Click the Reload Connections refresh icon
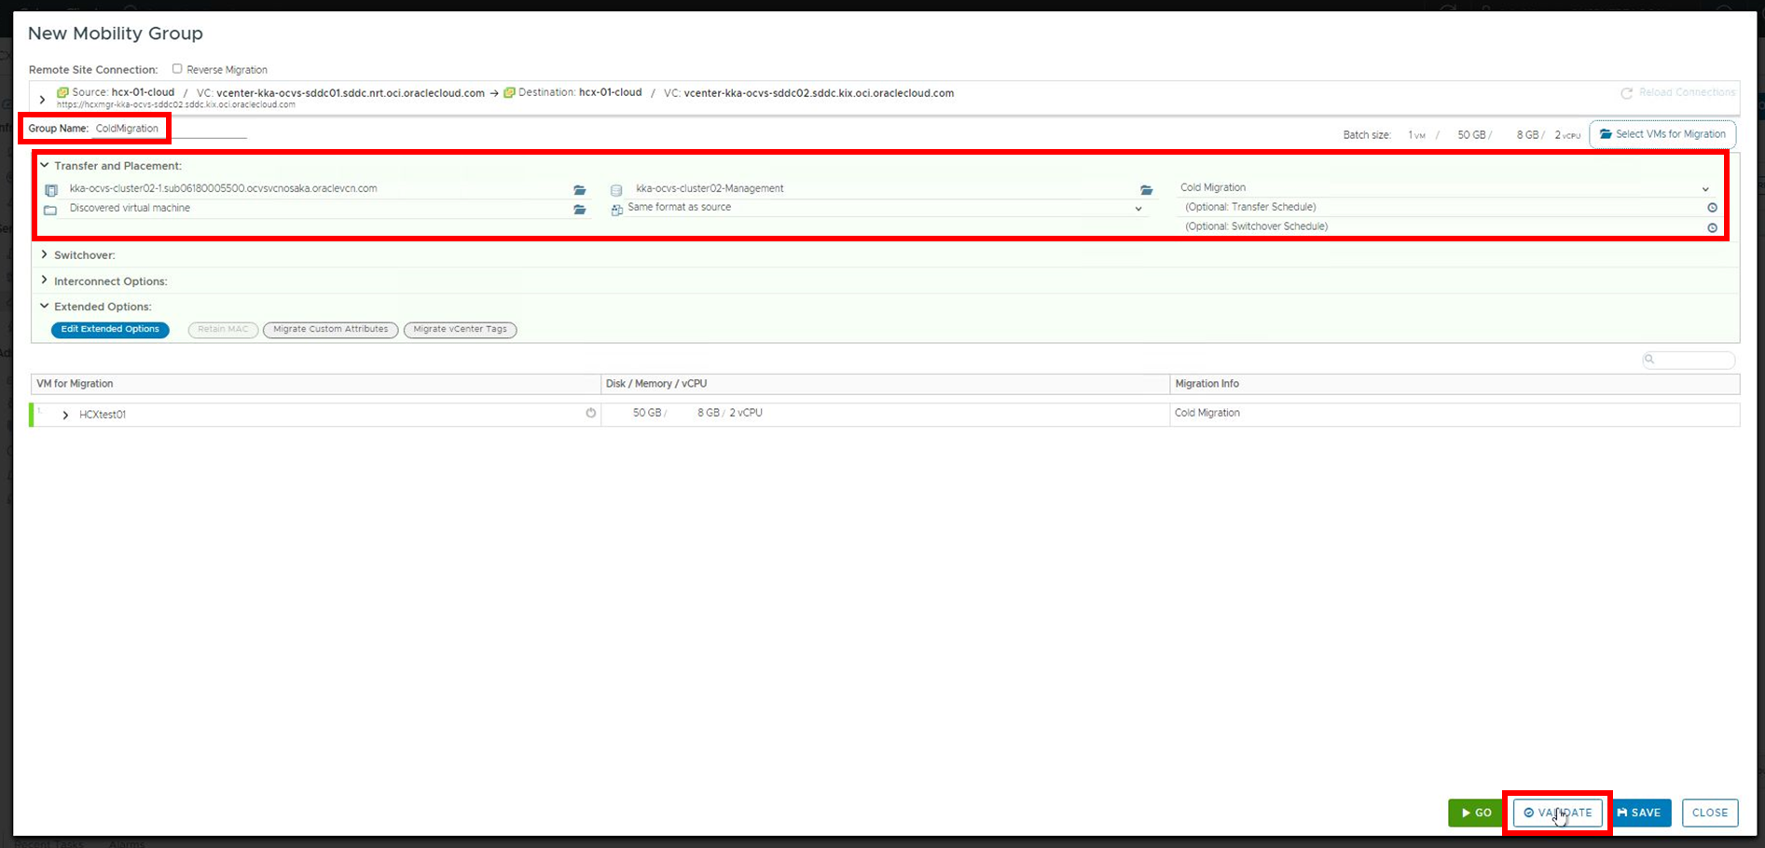This screenshot has width=1765, height=848. (x=1626, y=93)
